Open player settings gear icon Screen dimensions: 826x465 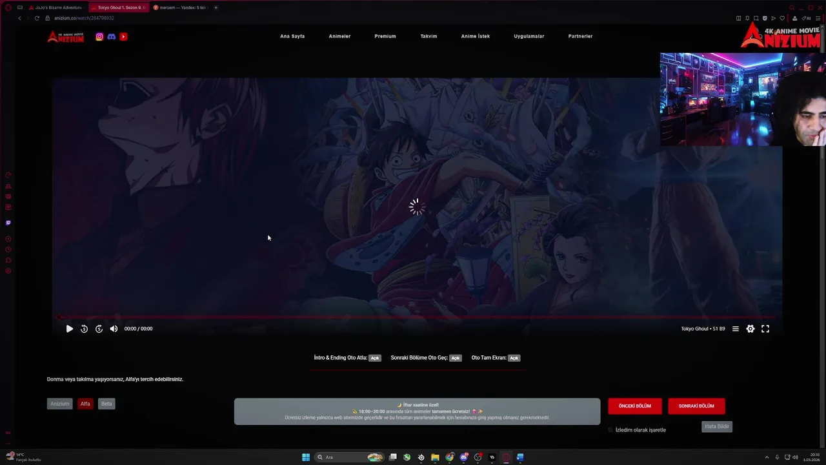point(750,329)
